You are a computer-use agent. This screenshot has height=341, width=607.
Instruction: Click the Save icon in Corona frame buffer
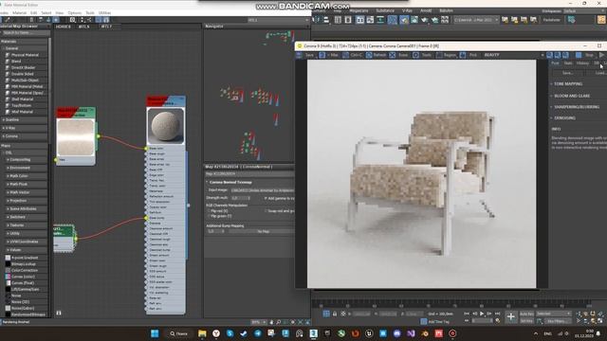pyautogui.click(x=300, y=55)
